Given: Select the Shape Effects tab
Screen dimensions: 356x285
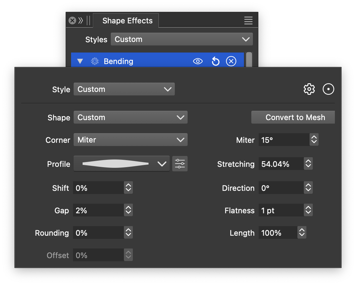Looking at the screenshot, I should [x=127, y=21].
